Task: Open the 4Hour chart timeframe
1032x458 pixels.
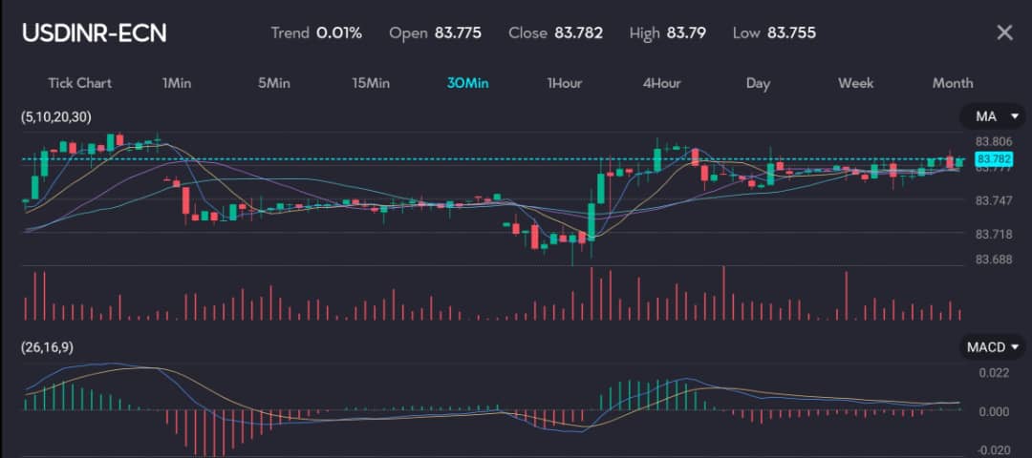Action: point(661,83)
